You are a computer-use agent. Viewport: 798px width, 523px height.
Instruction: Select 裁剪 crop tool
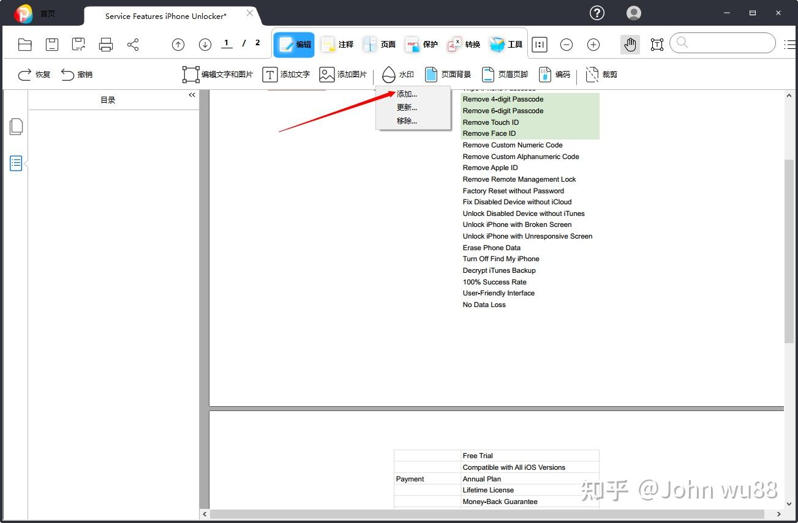click(x=601, y=74)
